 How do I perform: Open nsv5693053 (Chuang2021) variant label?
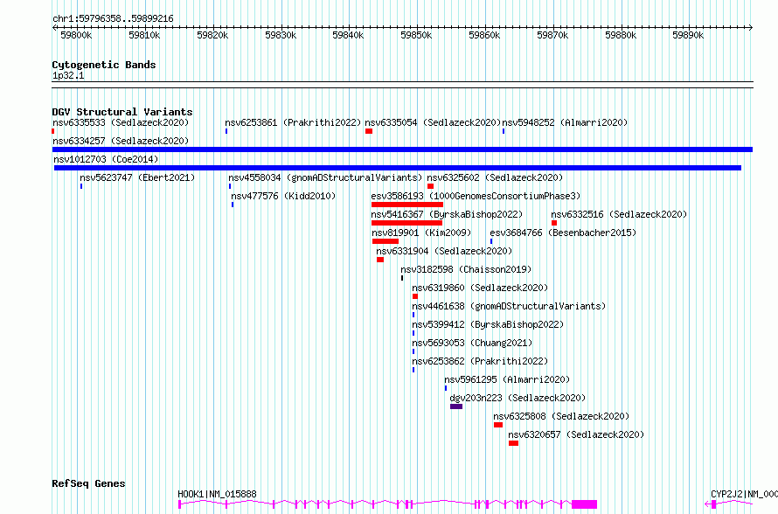472,343
